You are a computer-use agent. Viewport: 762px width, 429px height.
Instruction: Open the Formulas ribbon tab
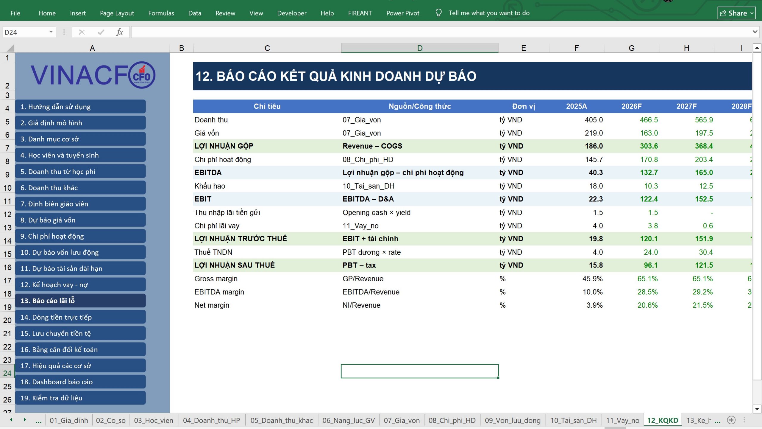[161, 13]
